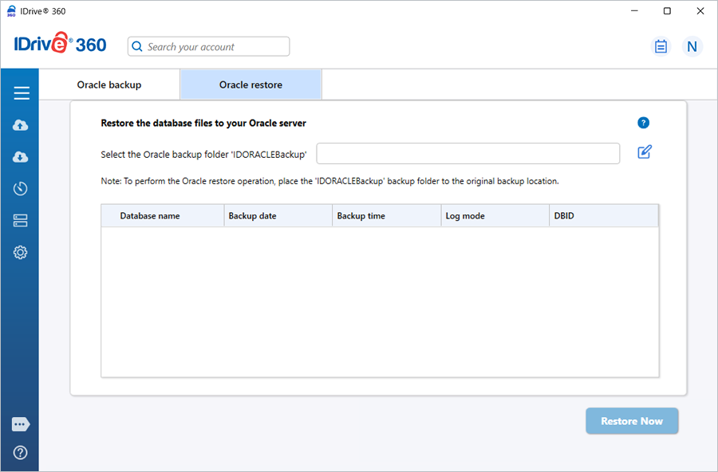This screenshot has height=472, width=718.
Task: Open the hamburger menu in sidebar
Action: pyautogui.click(x=21, y=93)
